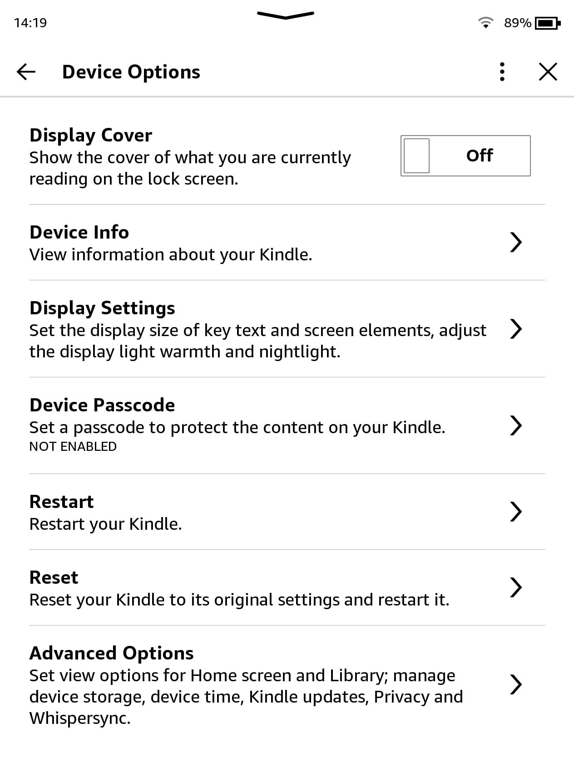Tap the Reset label

point(54,577)
